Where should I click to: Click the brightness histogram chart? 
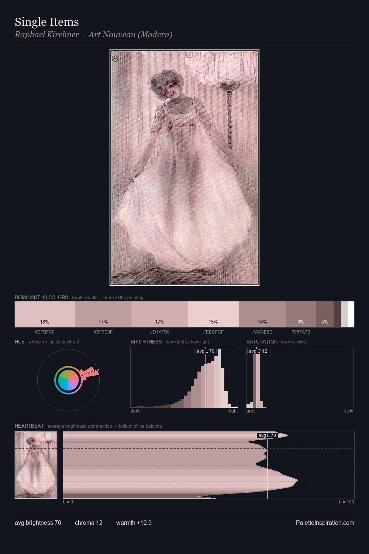coord(184,377)
